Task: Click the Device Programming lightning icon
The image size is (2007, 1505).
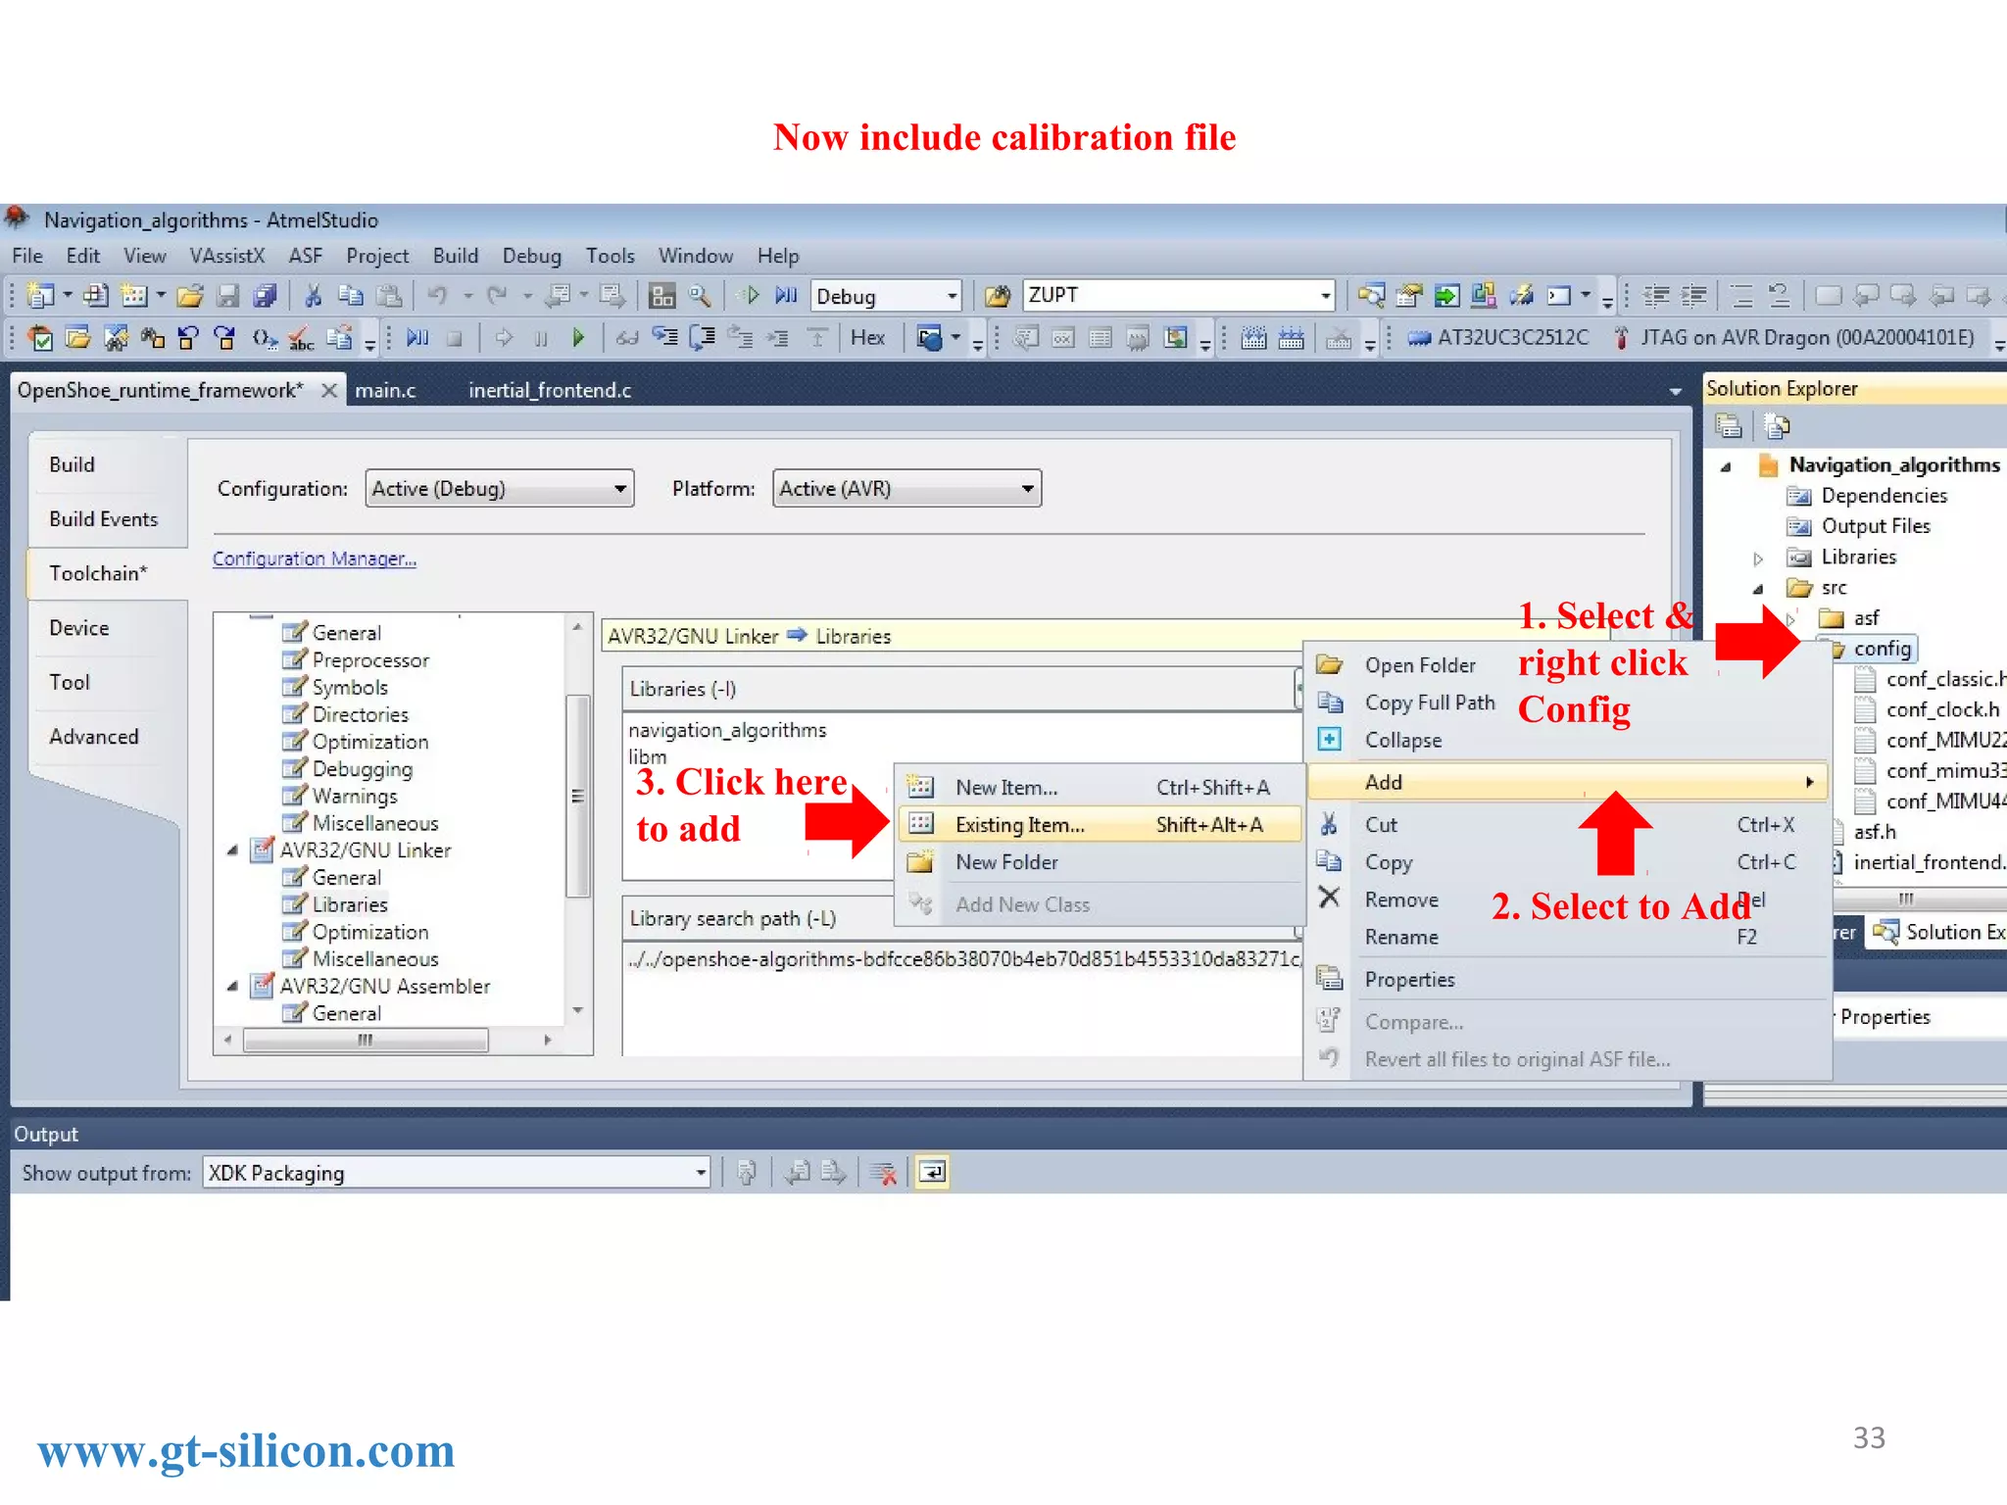Action: [x=1522, y=295]
